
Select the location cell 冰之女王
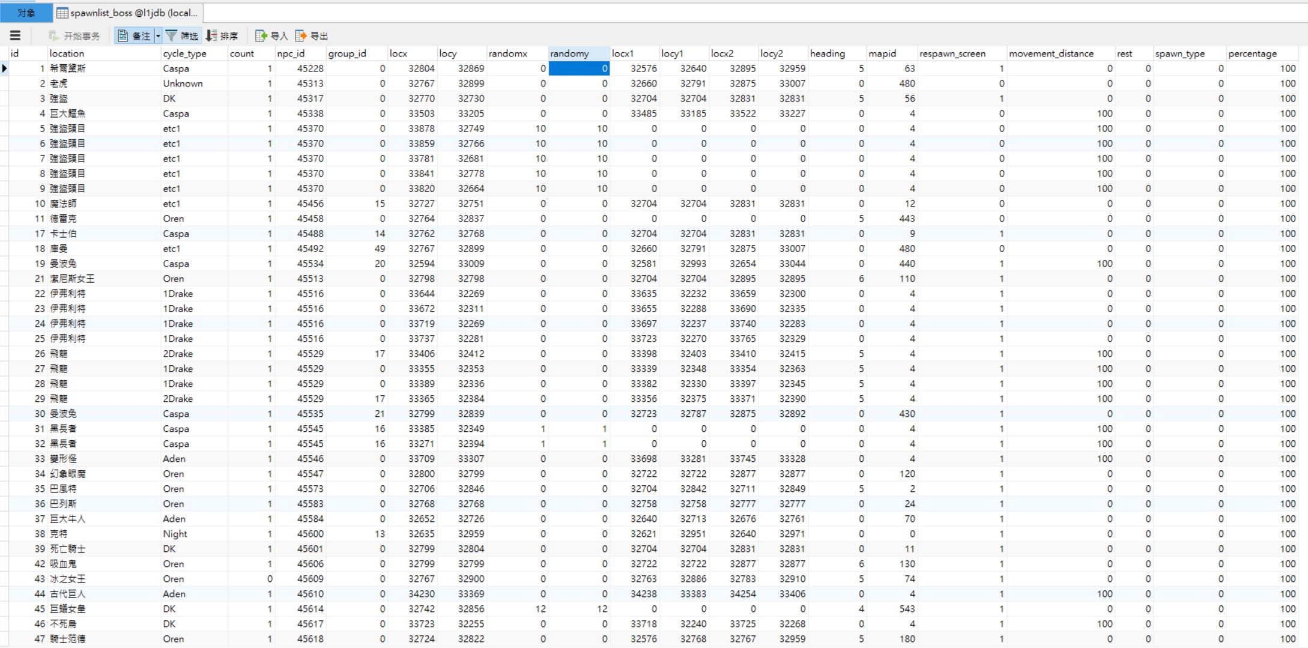[x=104, y=579]
